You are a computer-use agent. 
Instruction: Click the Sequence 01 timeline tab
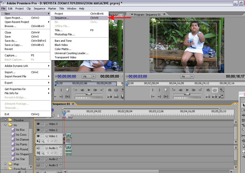60,104
